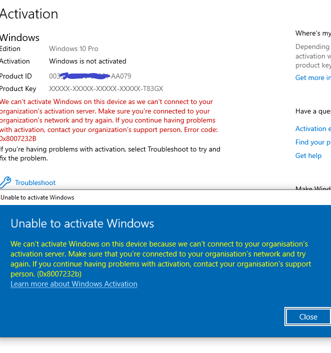
Task: Click the Troubleshoot wrench icon
Action: pyautogui.click(x=6, y=182)
